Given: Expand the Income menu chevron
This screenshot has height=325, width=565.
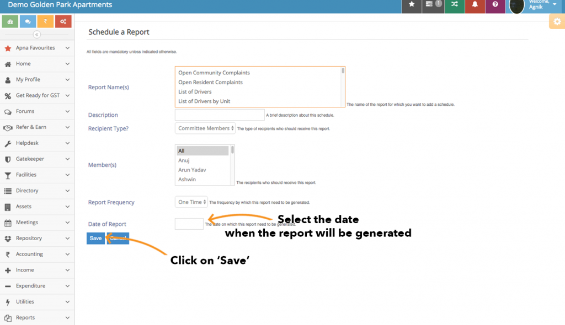Looking at the screenshot, I should [x=67, y=270].
